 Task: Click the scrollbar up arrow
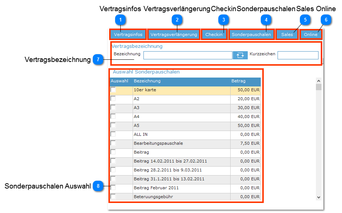click(x=319, y=81)
